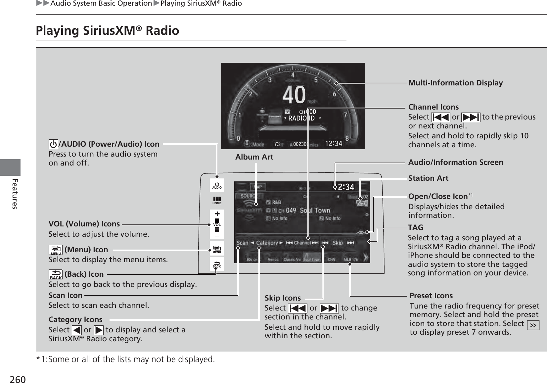Click the '/AUDIO (Power/Audio) Icon' heading
The height and width of the screenshot is (383, 547).
pyautogui.click(x=109, y=144)
